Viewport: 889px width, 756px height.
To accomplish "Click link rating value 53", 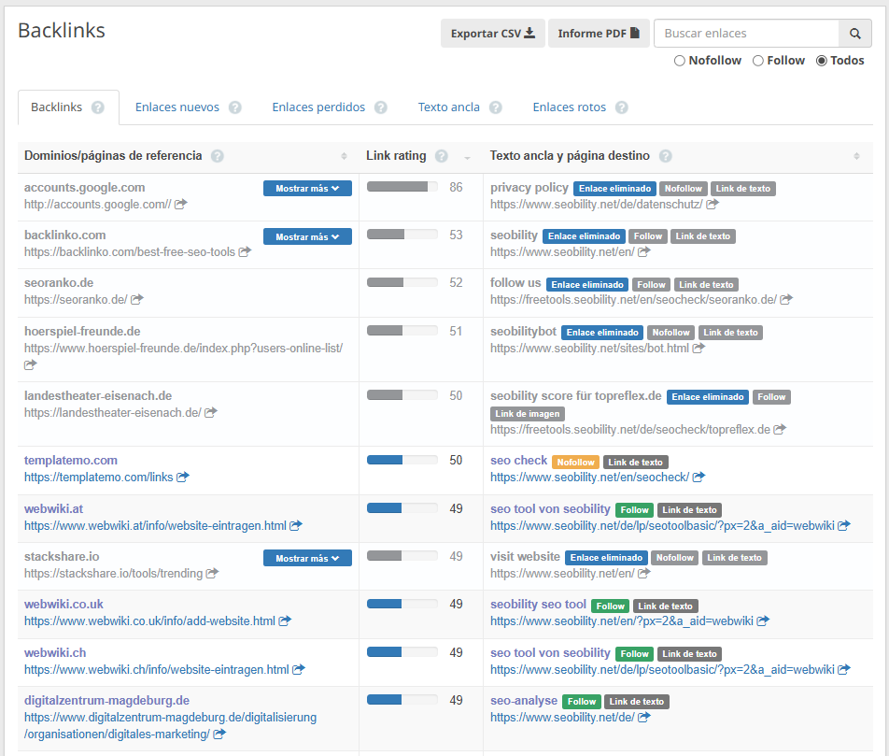I will pyautogui.click(x=456, y=235).
